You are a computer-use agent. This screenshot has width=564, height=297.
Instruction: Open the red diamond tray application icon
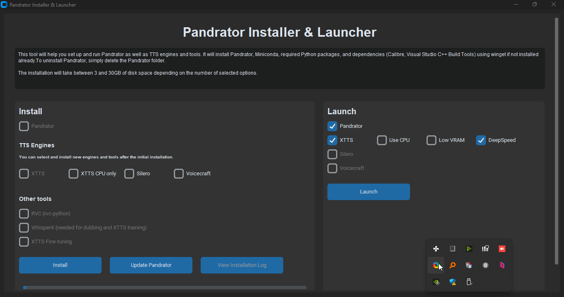pyautogui.click(x=502, y=248)
